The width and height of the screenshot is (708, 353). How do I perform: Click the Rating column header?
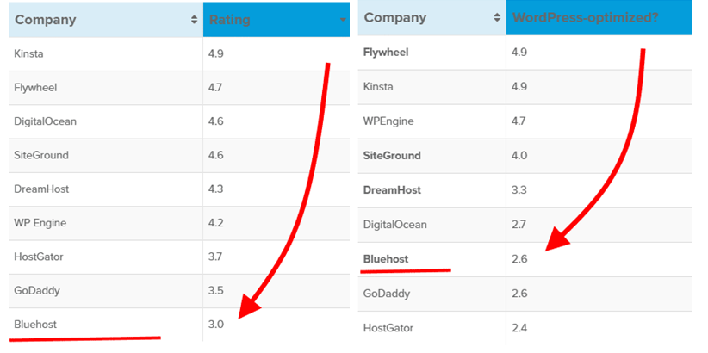[276, 20]
